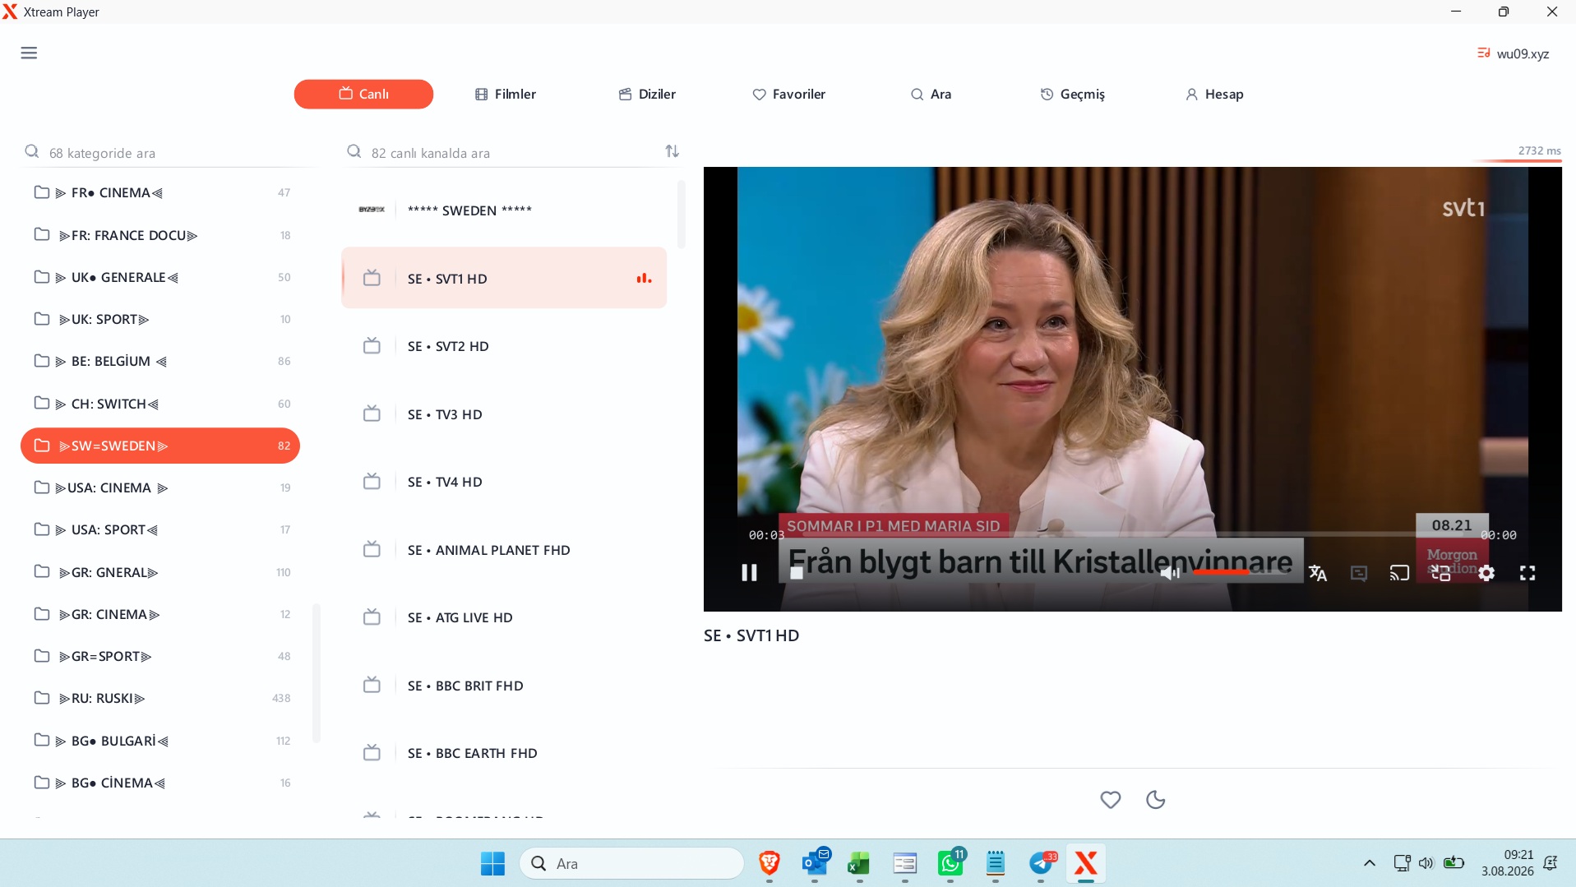Play SE • ANIMAL PLANET FHD channel
This screenshot has width=1576, height=887.
tap(504, 550)
